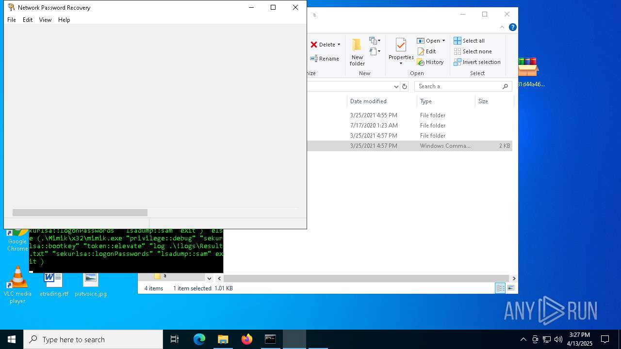
Task: Sort by Size column header
Action: (x=494, y=101)
